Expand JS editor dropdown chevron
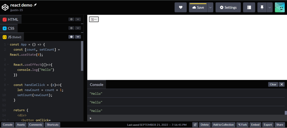The height and width of the screenshot is (128, 287). 78,37
